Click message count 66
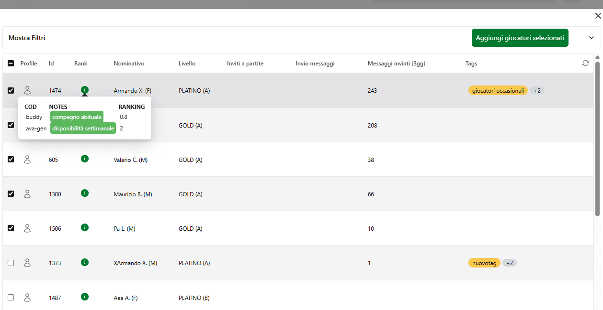 (x=371, y=194)
